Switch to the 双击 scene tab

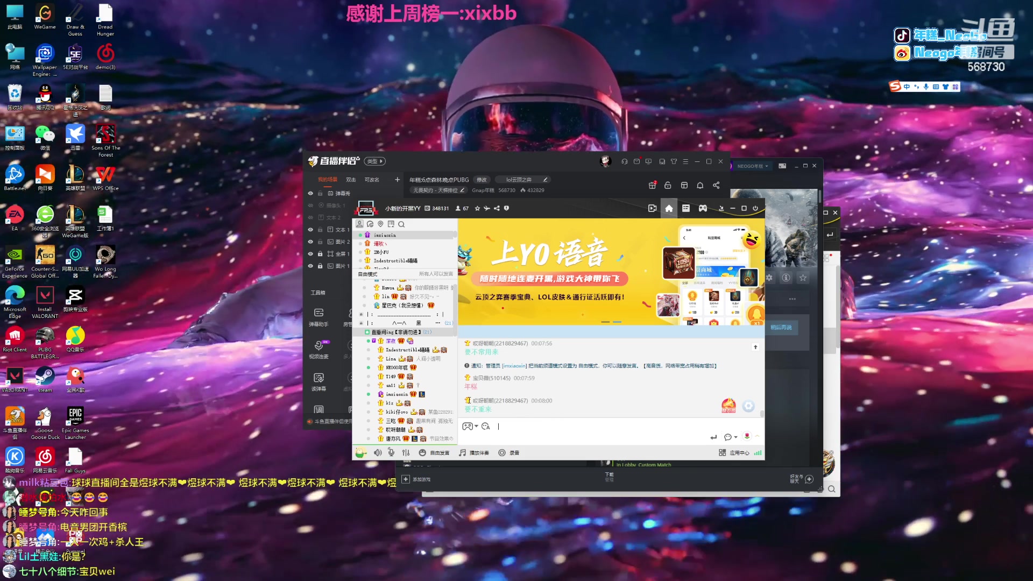point(351,180)
